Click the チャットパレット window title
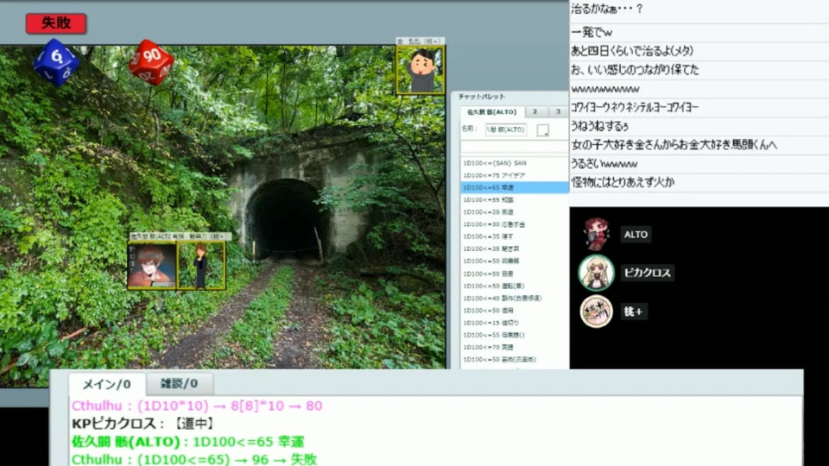This screenshot has width=829, height=466. point(482,97)
